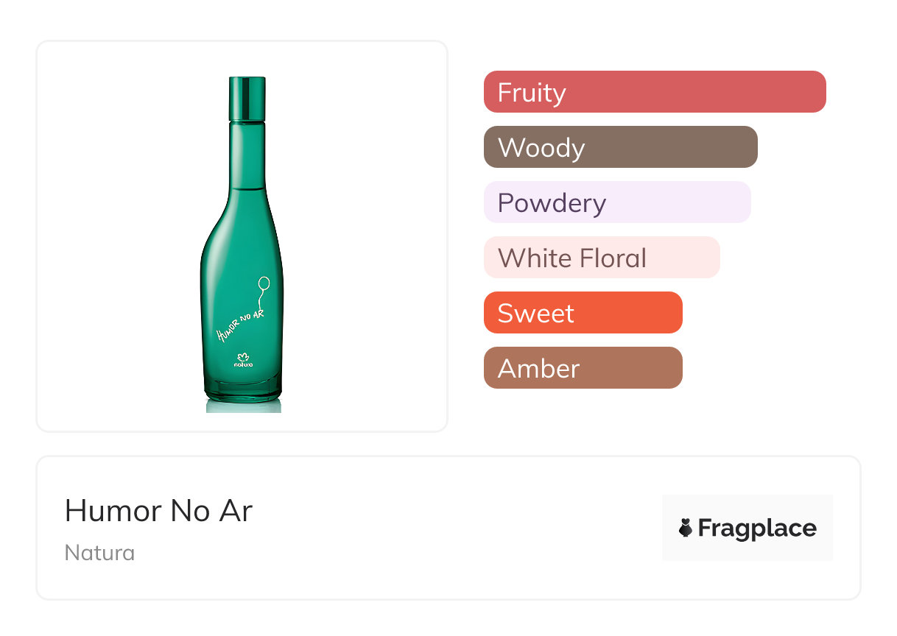Click the white "Fruity" label text

tap(532, 93)
